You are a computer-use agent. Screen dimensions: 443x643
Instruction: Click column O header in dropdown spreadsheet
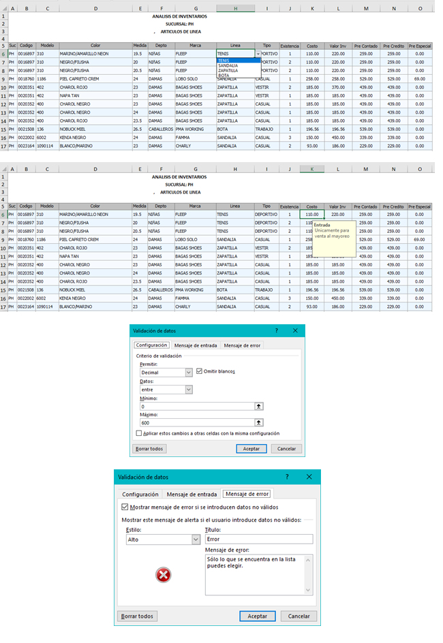pos(420,8)
